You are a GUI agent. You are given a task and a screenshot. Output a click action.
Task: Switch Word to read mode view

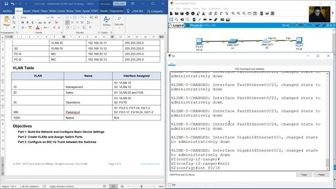pyautogui.click(x=104, y=186)
